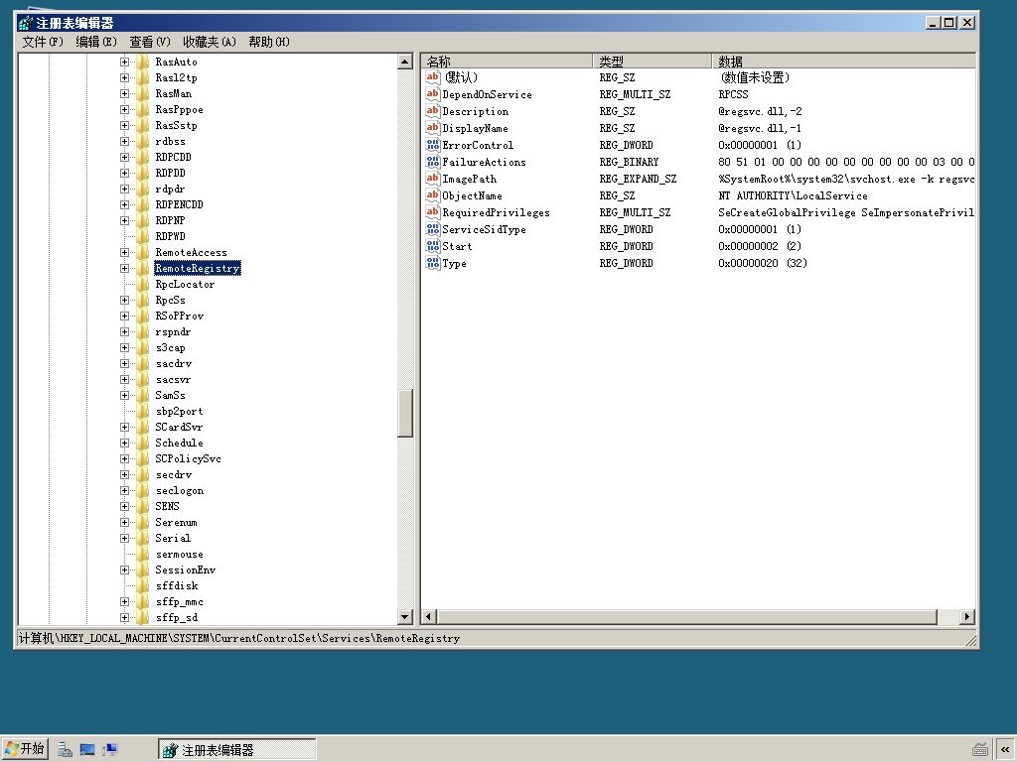The image size is (1017, 762).
Task: Open the 查看(V) menu
Action: (x=150, y=42)
